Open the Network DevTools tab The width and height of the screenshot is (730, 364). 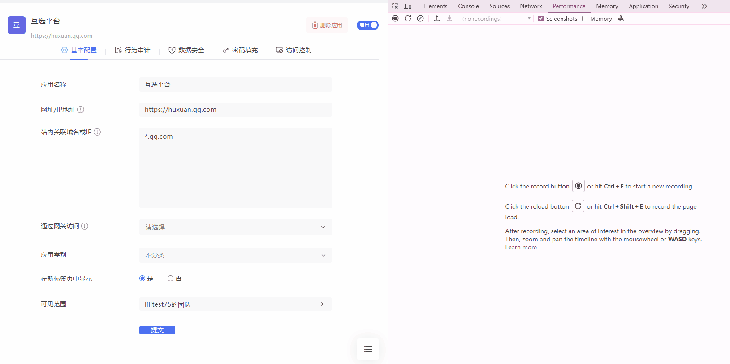pyautogui.click(x=531, y=6)
